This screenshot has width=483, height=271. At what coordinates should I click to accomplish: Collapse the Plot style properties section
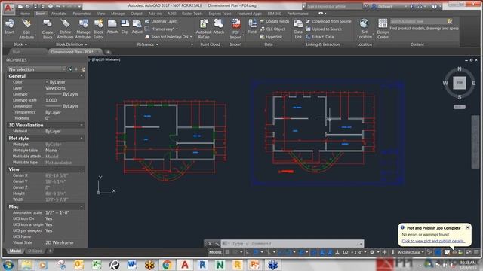[x=82, y=139]
